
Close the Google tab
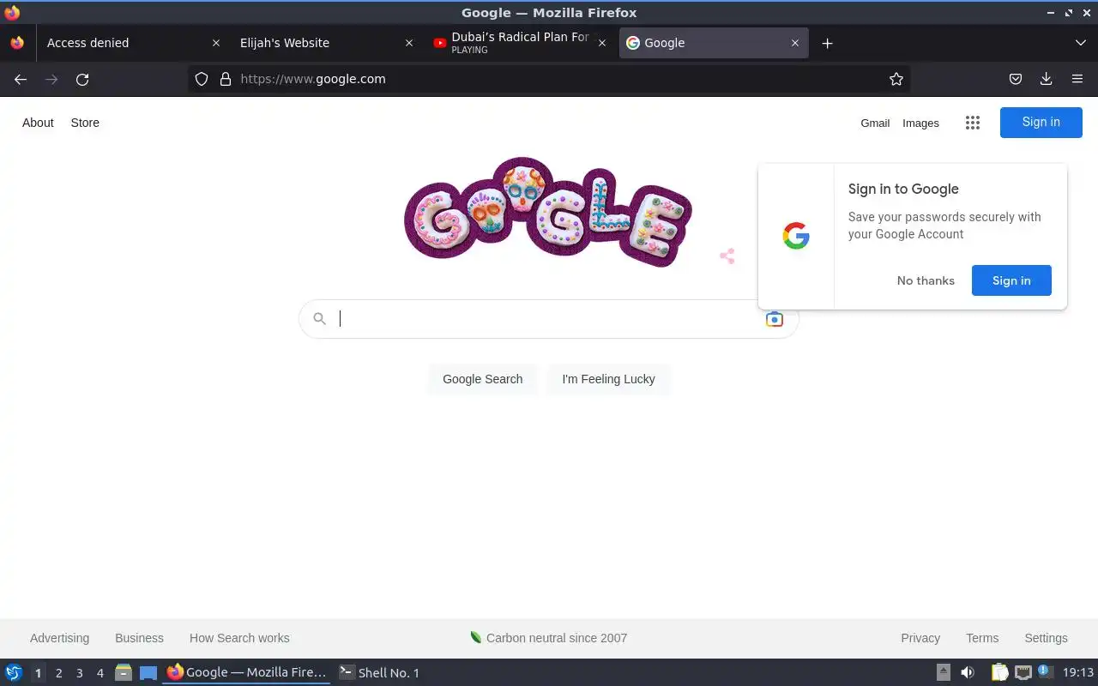click(x=794, y=43)
